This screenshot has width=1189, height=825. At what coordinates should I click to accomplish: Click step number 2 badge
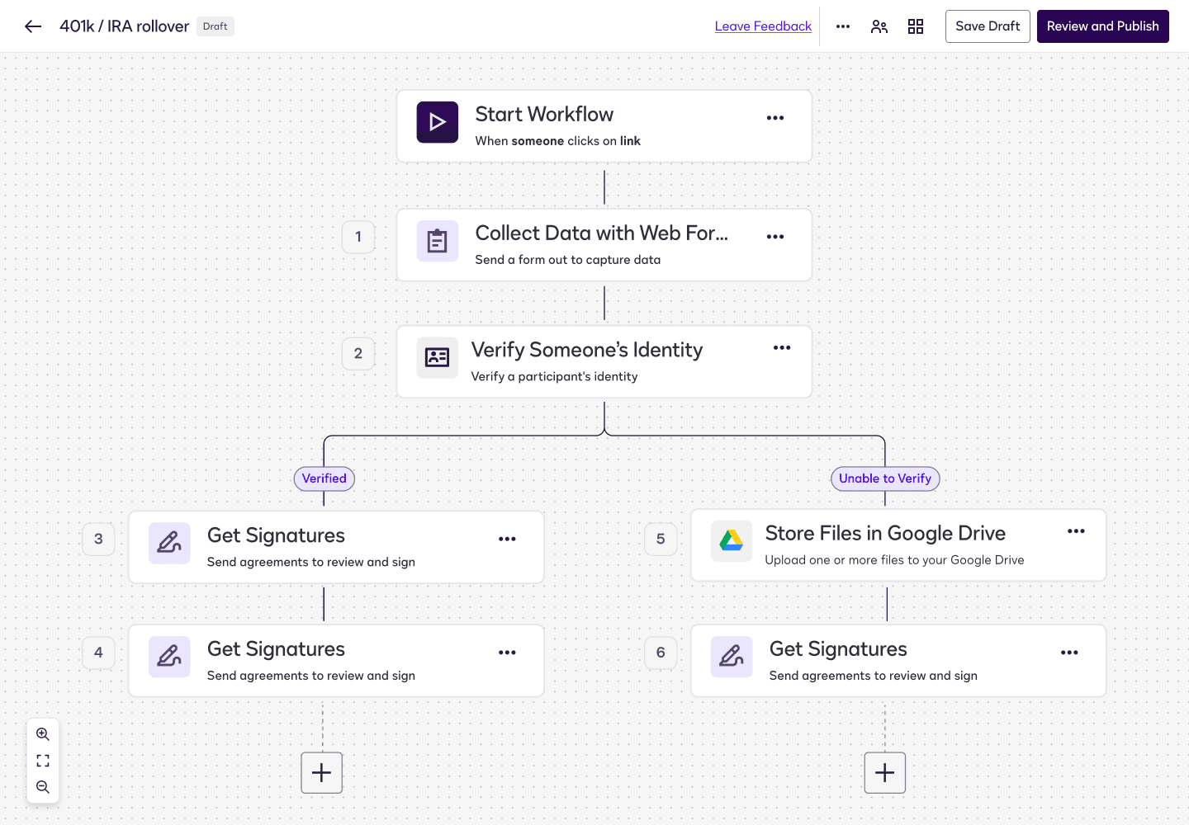358,354
